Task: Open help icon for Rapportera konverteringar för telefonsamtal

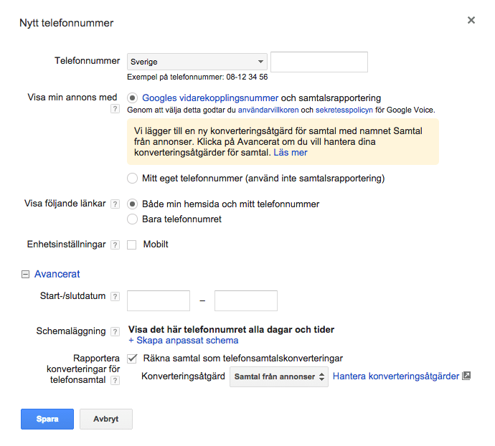Action: point(115,381)
